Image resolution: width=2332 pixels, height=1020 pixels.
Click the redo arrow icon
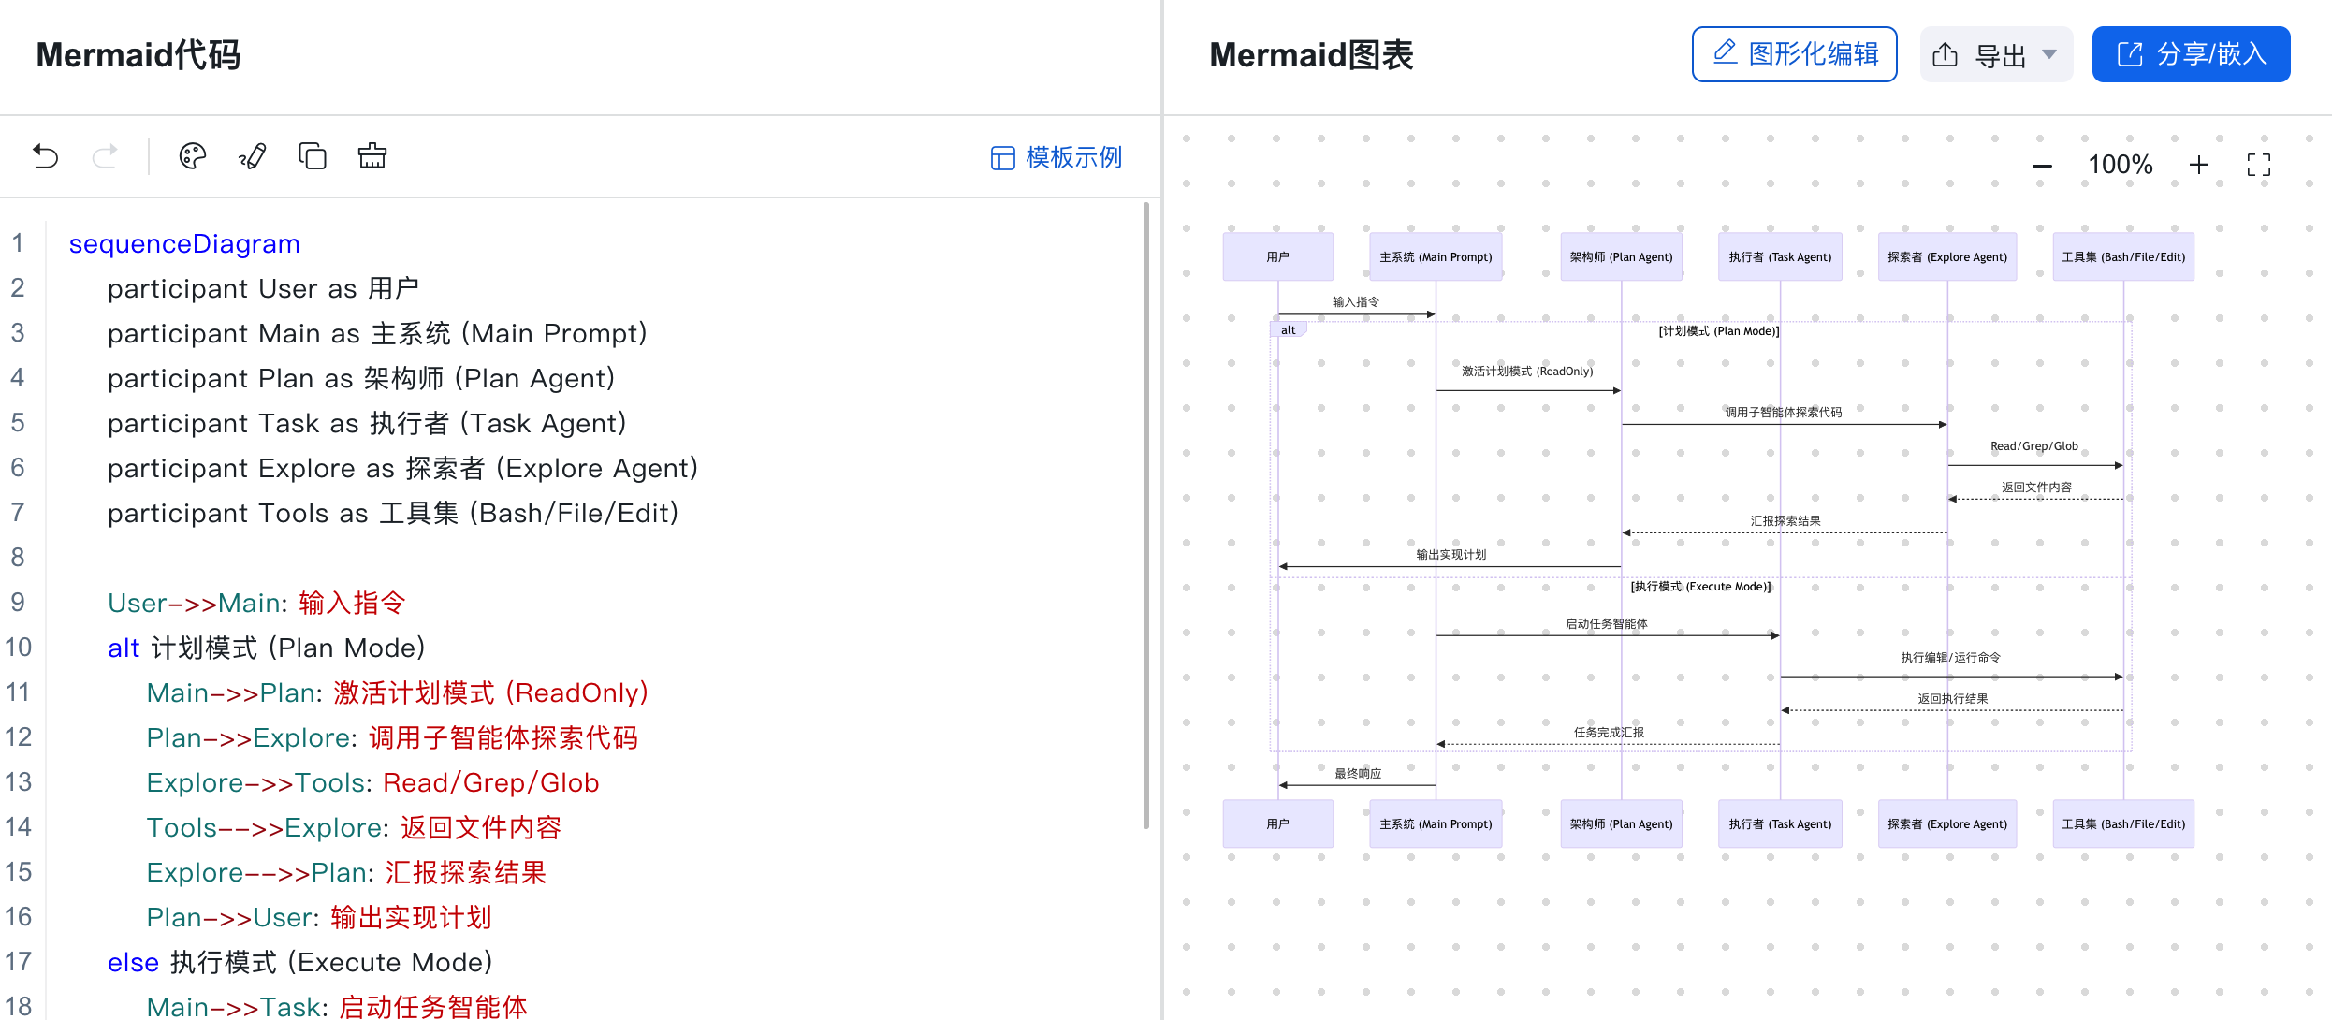[105, 156]
